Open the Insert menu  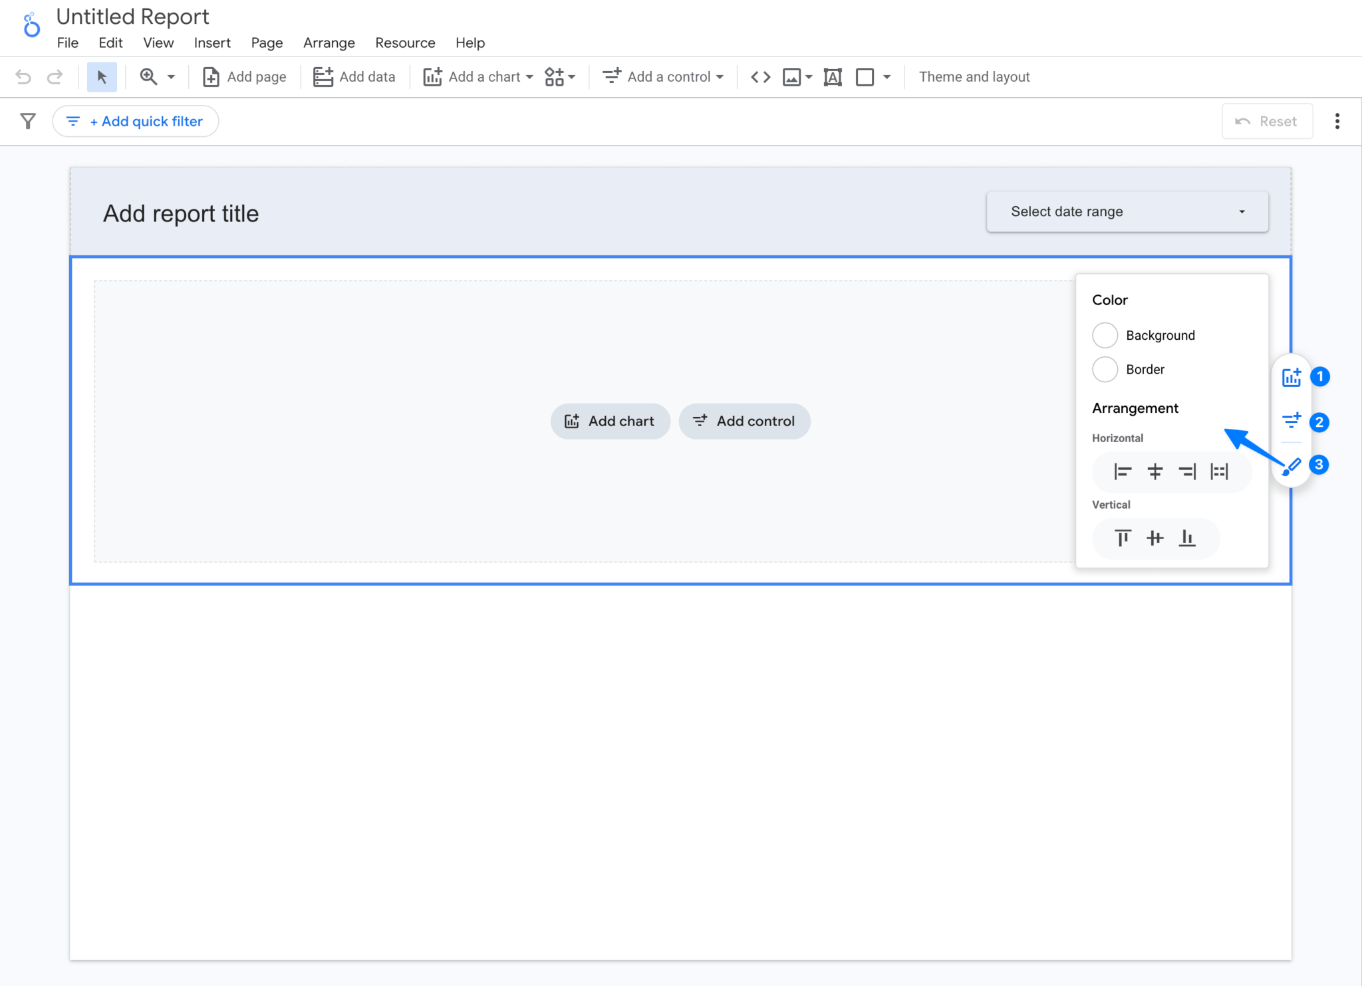(212, 43)
